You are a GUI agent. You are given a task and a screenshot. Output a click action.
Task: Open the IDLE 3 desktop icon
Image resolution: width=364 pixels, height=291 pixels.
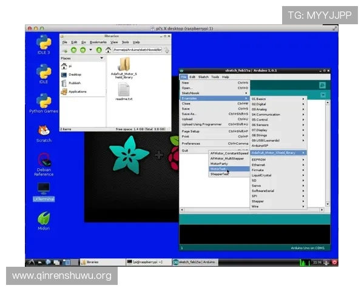(x=43, y=43)
